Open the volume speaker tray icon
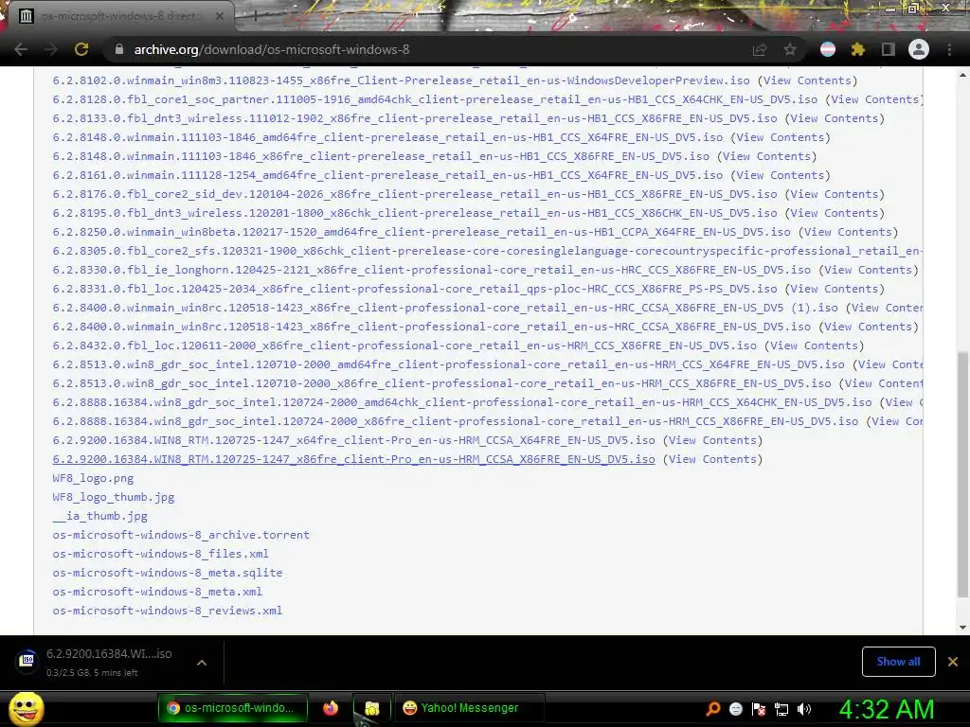The width and height of the screenshot is (970, 727). [x=804, y=709]
